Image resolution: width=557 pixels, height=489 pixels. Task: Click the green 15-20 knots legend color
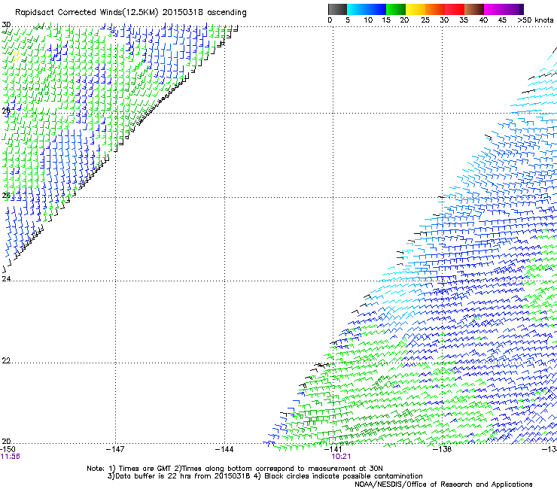[396, 9]
